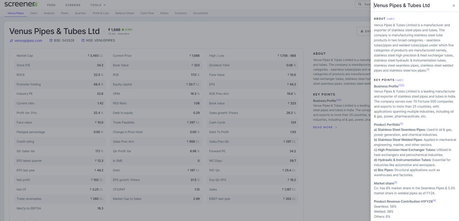
Task: Click the Dividend Yield value 0.06 %
Action: pos(291,65)
